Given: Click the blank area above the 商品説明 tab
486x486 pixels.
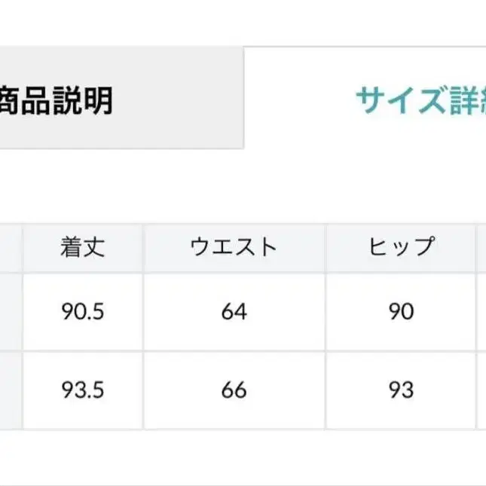Looking at the screenshot, I should [x=121, y=23].
